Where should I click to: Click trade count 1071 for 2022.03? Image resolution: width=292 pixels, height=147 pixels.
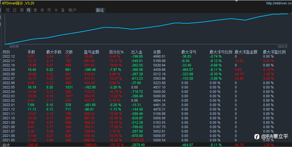click(x=69, y=96)
